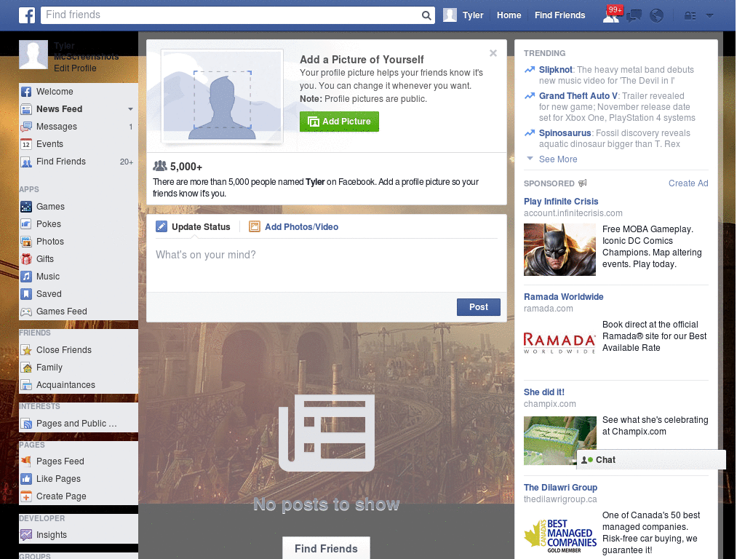Screen dimensions: 745x559
Task: Click the Find Friends button below feed
Action: click(326, 549)
